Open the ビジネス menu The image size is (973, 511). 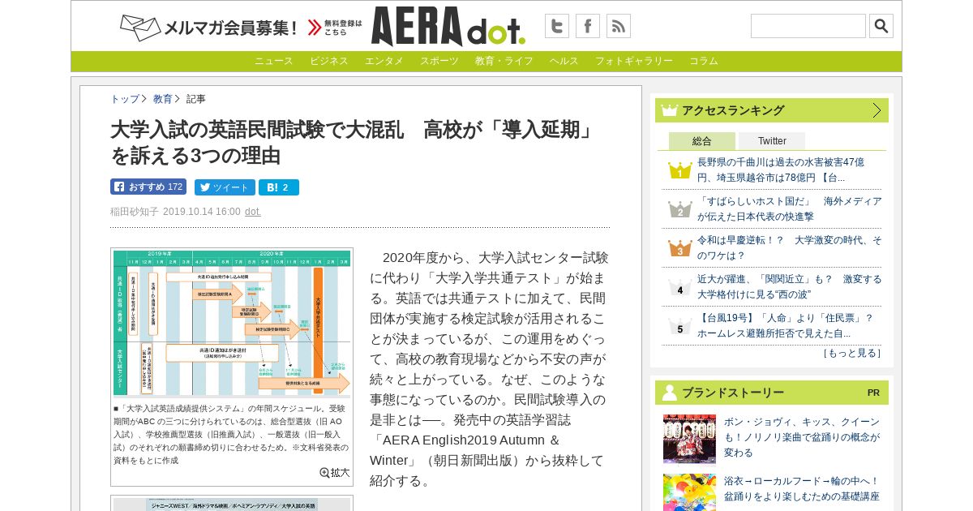click(x=329, y=61)
